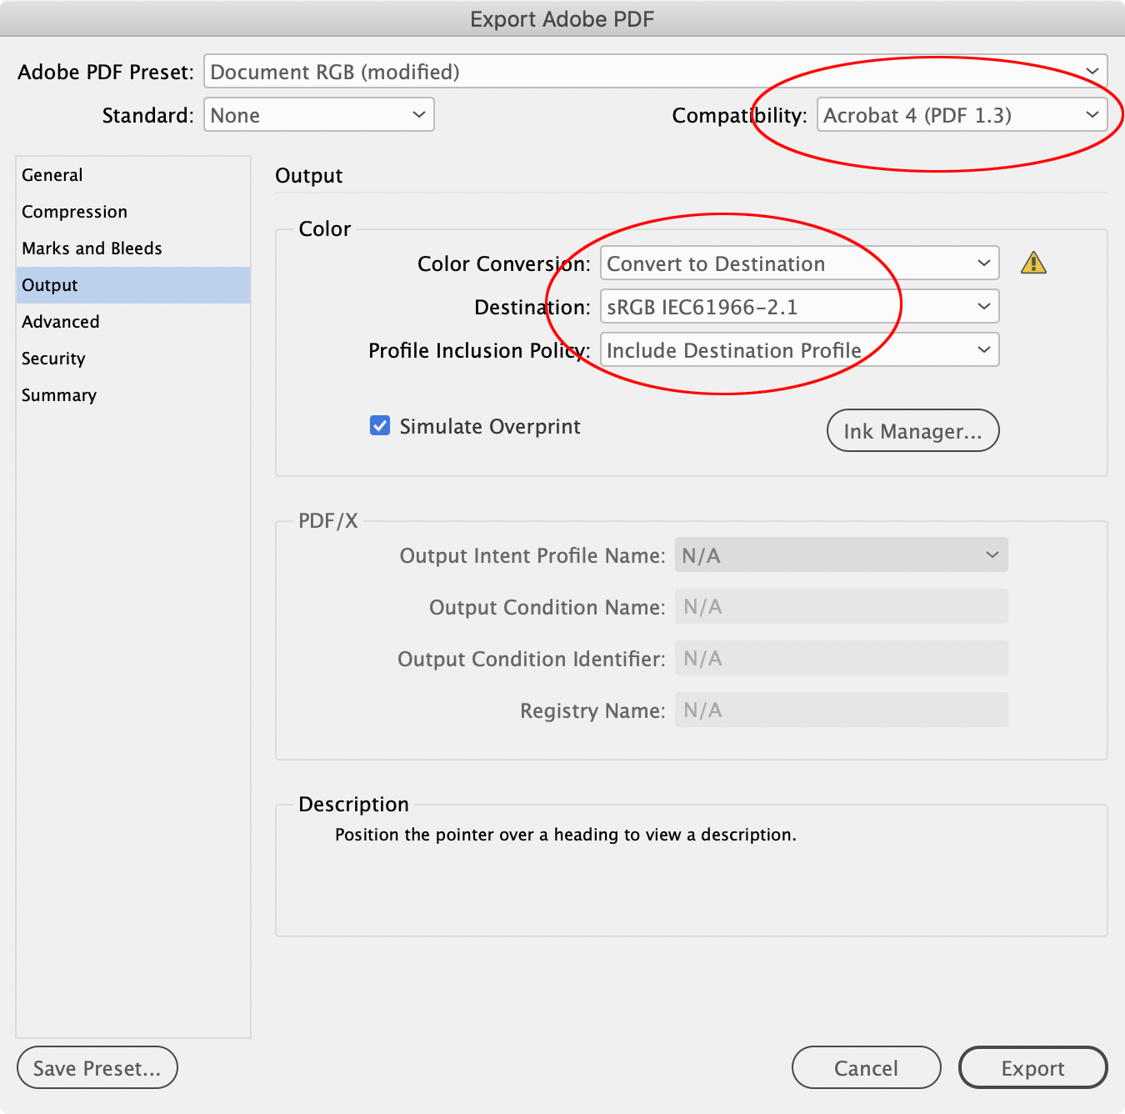
Task: Save the current settings as a preset
Action: pos(97,1067)
